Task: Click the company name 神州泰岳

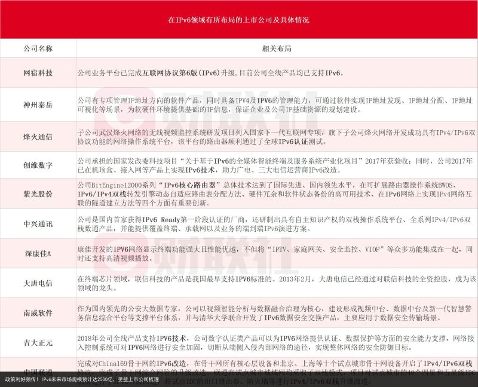Action: tap(38, 105)
